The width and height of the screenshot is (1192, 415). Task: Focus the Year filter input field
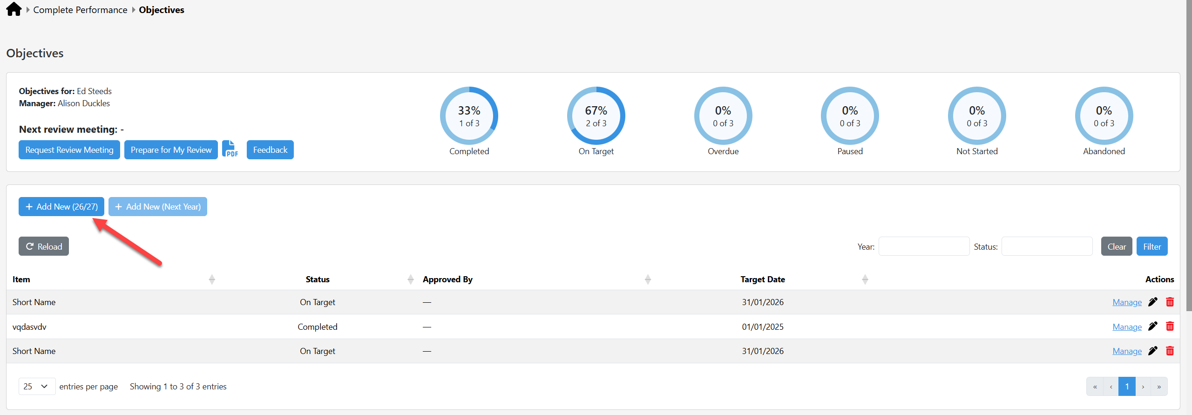point(924,246)
